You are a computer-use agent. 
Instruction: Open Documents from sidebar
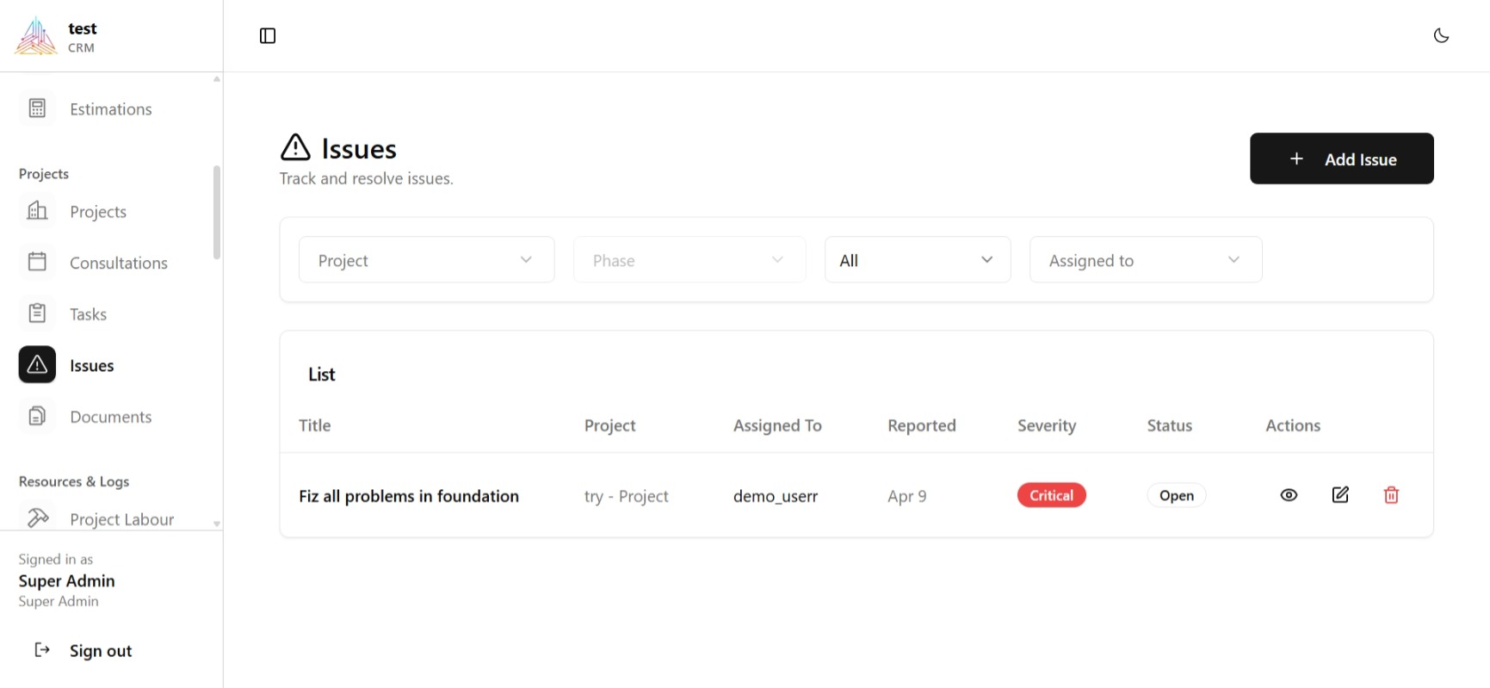[111, 417]
